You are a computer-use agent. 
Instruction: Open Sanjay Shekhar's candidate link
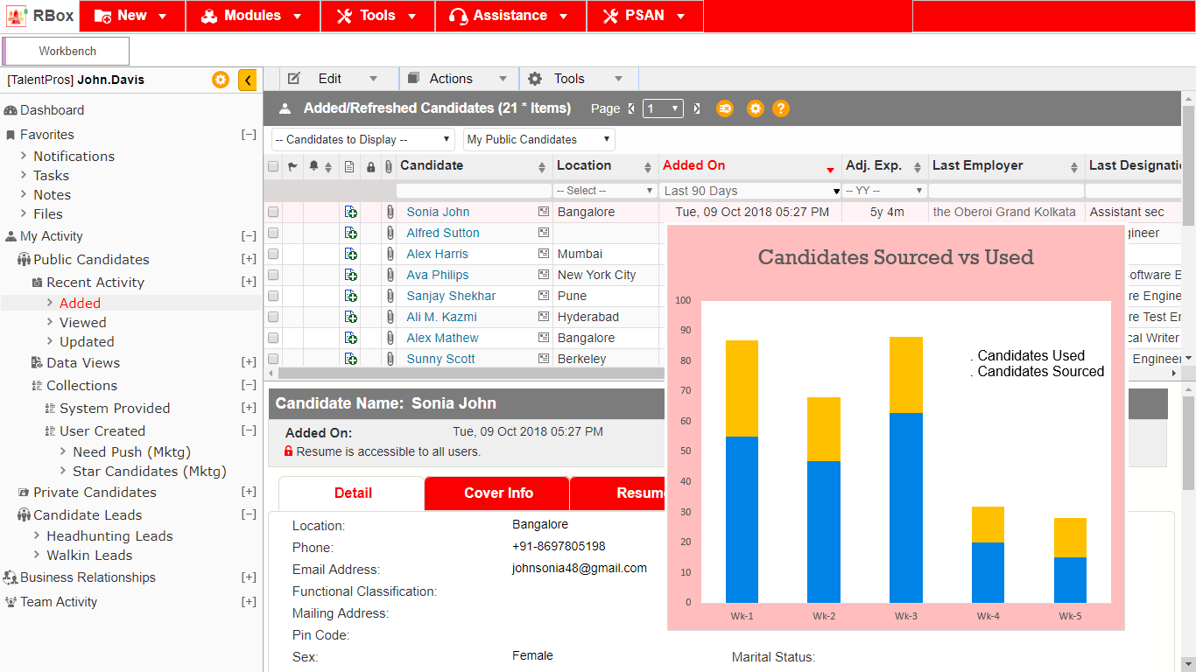tap(451, 296)
